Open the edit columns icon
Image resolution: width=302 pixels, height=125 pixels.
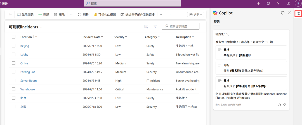tap(146, 27)
